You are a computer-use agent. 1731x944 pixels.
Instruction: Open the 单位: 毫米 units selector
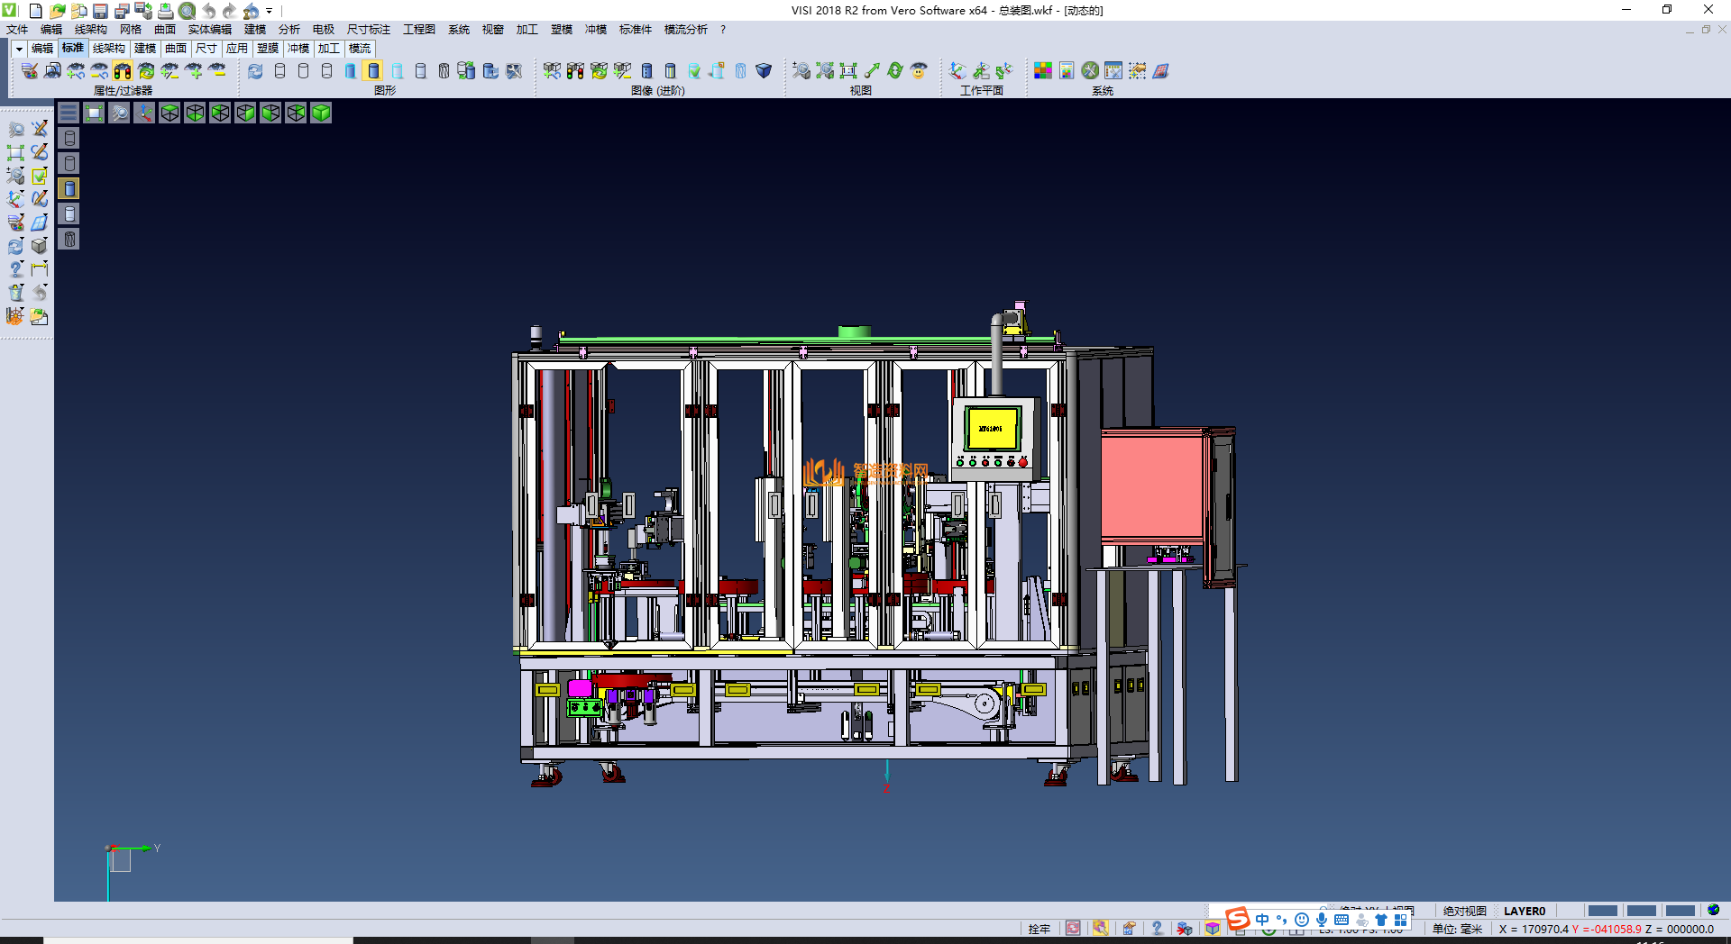click(1457, 929)
